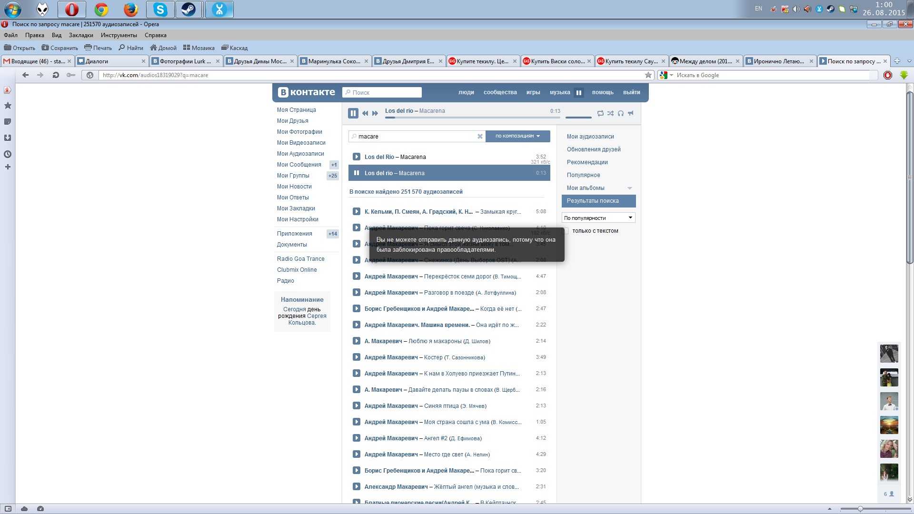
Task: Skip to the next track
Action: [375, 113]
